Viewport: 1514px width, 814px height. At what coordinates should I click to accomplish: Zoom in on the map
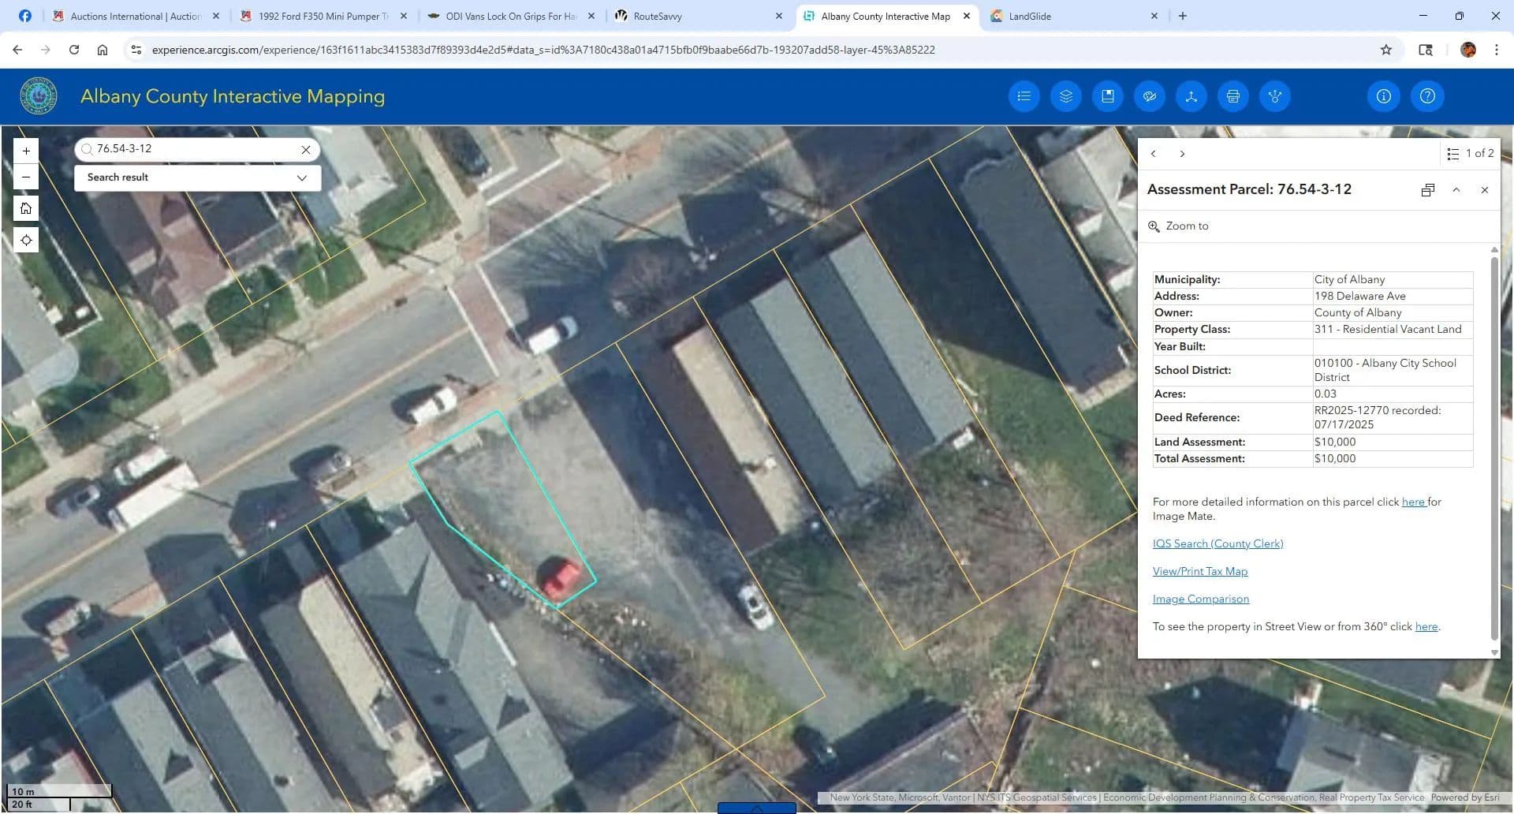[26, 151]
